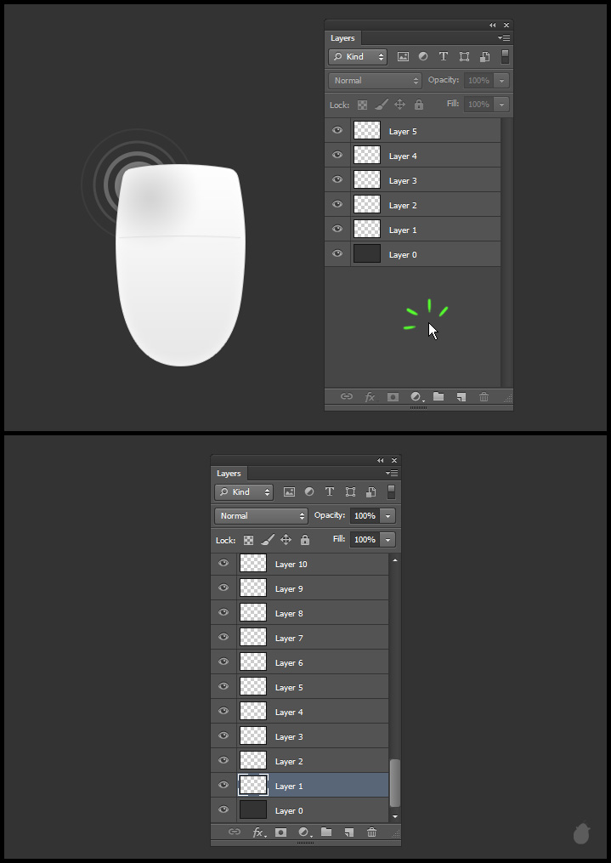Expand the Fill 100% arrow above Layer 10

click(x=388, y=540)
